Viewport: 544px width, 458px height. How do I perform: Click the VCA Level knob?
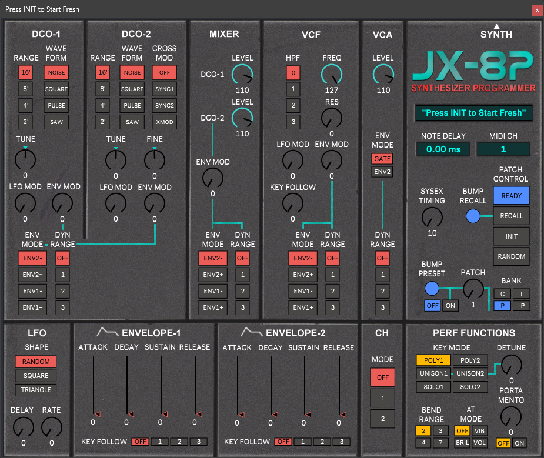(383, 75)
